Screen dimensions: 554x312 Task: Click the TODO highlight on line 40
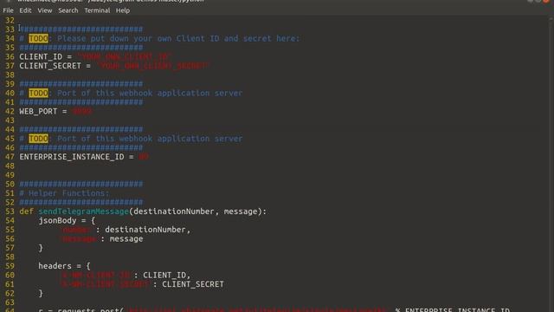pyautogui.click(x=38, y=93)
